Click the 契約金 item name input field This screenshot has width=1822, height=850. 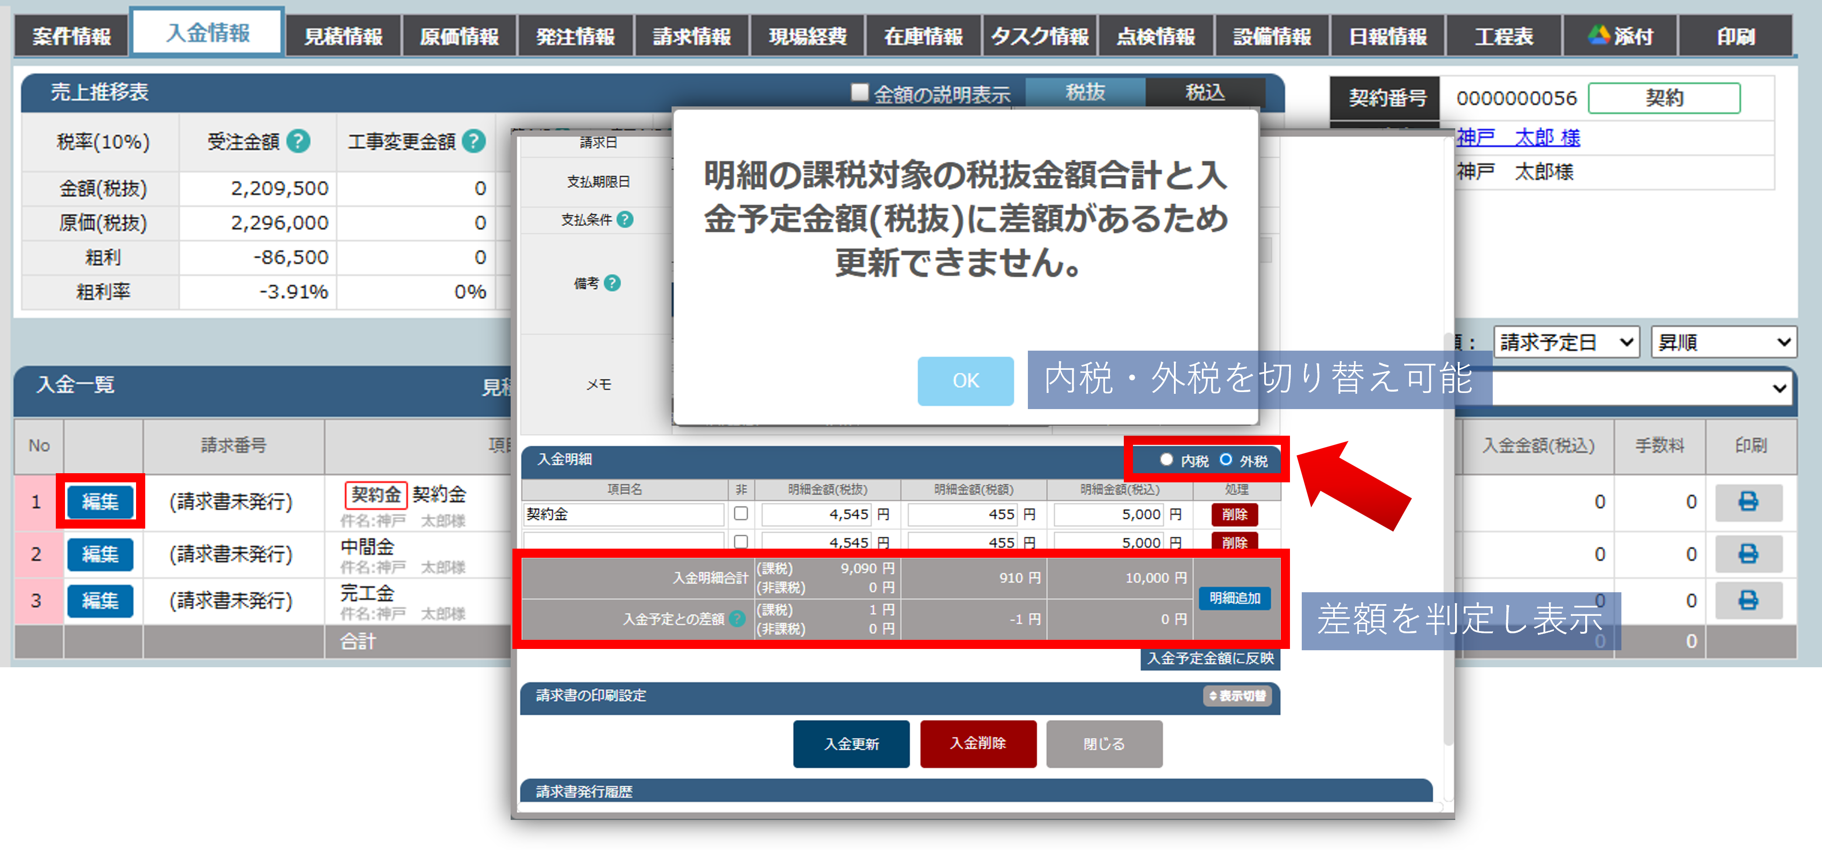pyautogui.click(x=623, y=514)
